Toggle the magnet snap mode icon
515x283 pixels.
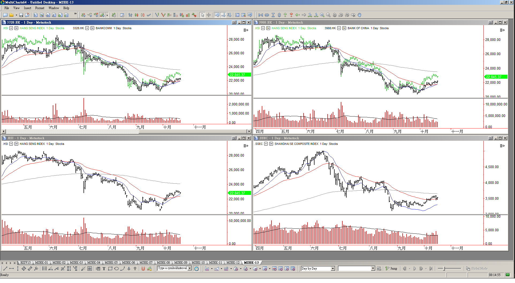143,269
